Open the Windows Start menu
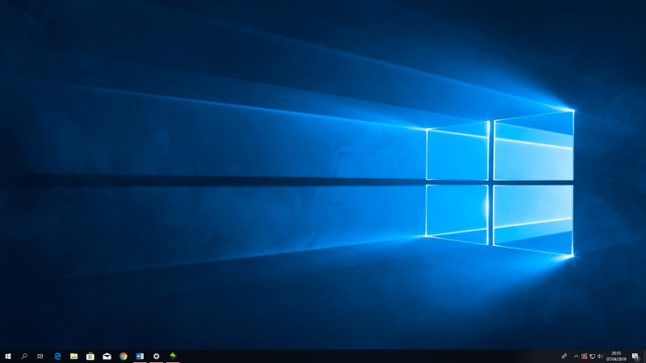The image size is (646, 363). [8, 357]
